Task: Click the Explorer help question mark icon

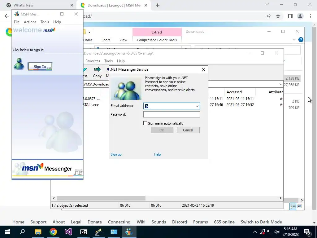Action: (x=301, y=40)
